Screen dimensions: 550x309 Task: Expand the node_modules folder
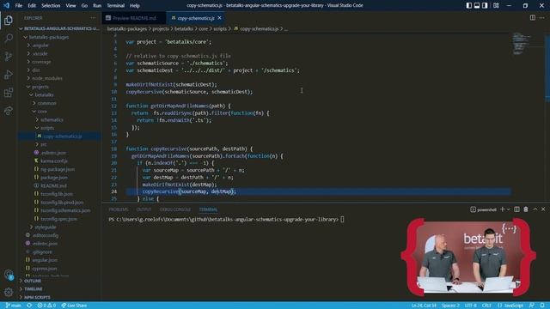point(46,78)
